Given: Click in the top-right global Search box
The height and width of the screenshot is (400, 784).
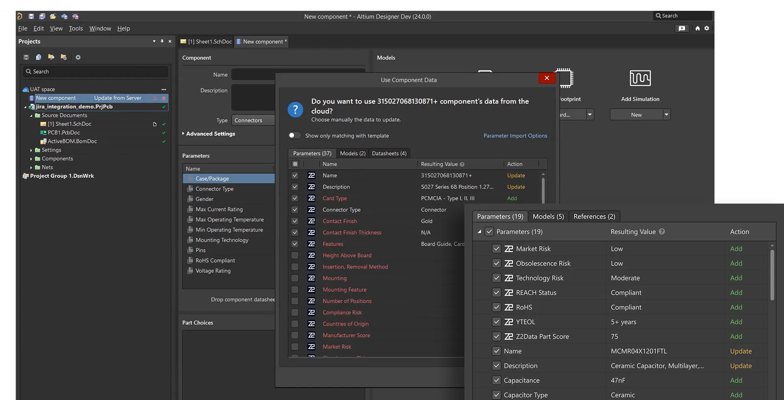Looking at the screenshot, I should coord(682,16).
